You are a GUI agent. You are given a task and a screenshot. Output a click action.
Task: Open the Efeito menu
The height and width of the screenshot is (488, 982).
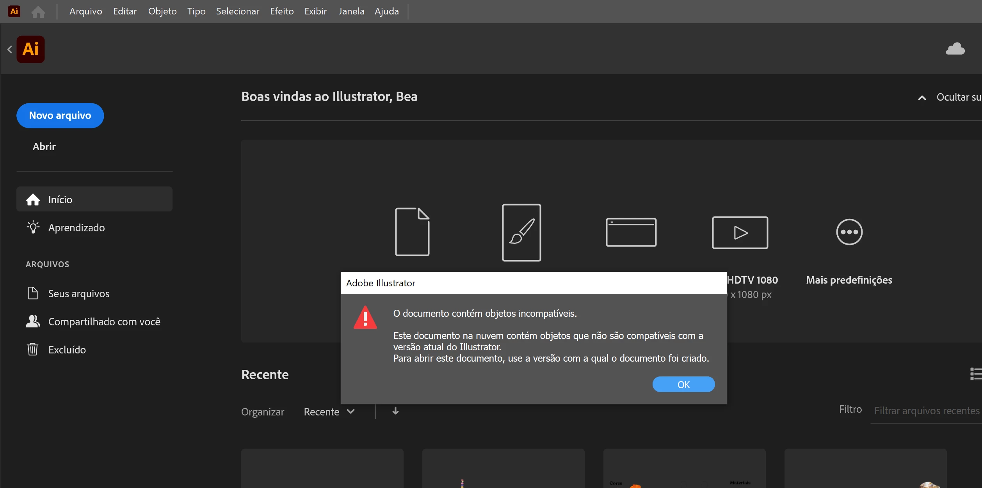281,11
